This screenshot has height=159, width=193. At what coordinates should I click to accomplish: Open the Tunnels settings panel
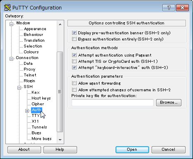pos(39,127)
